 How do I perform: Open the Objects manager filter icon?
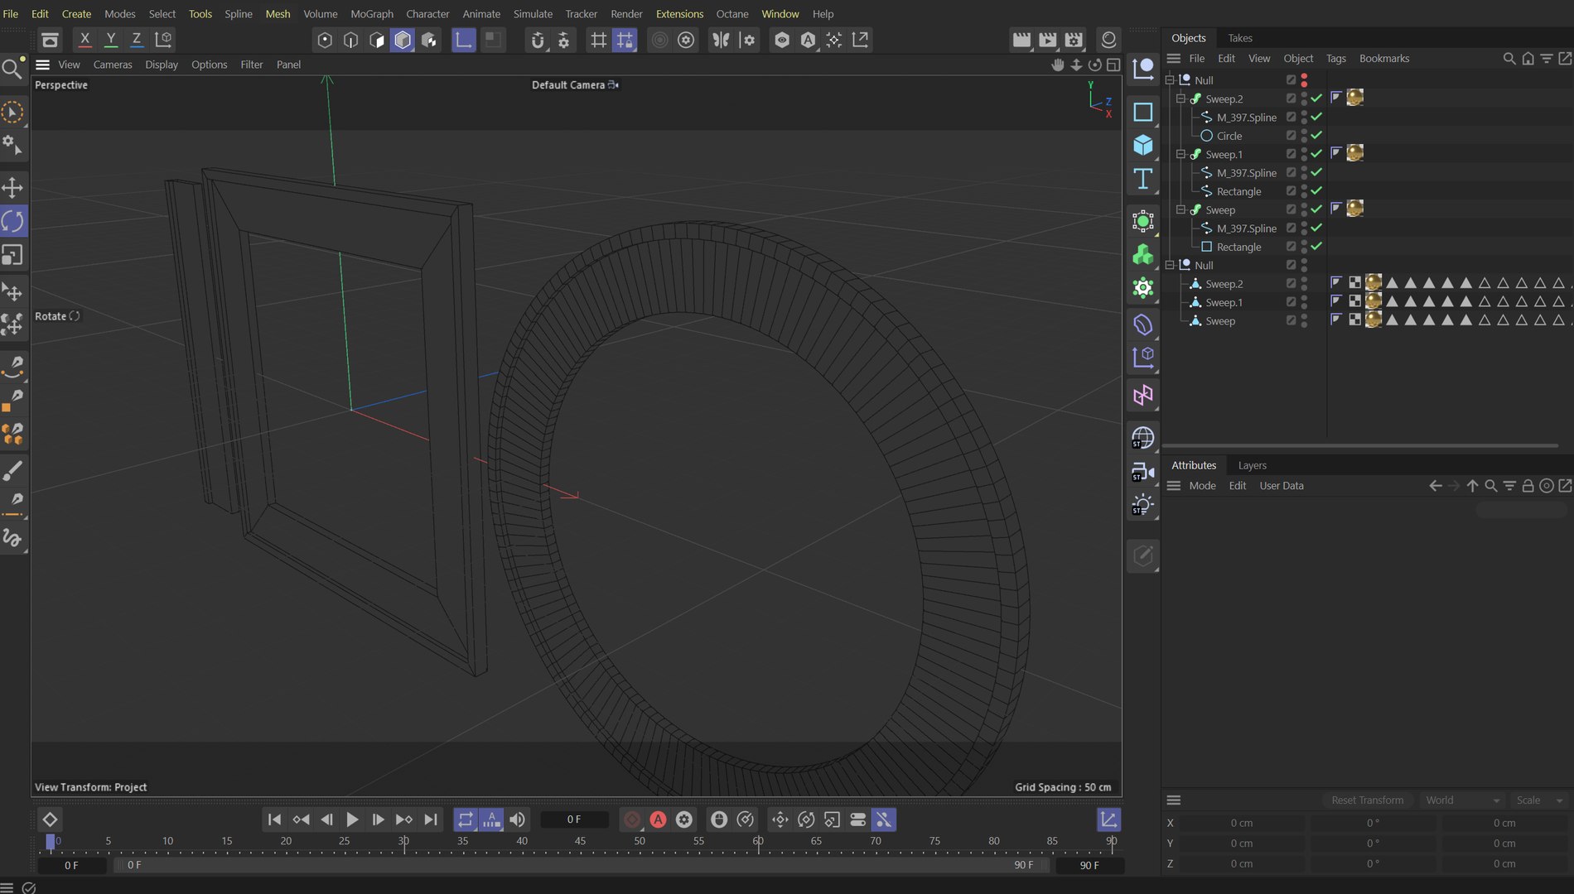(1546, 59)
